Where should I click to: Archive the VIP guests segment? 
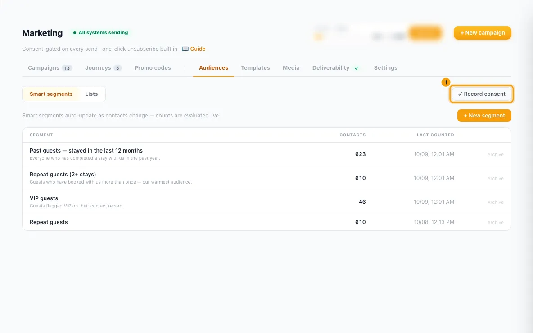coord(495,202)
